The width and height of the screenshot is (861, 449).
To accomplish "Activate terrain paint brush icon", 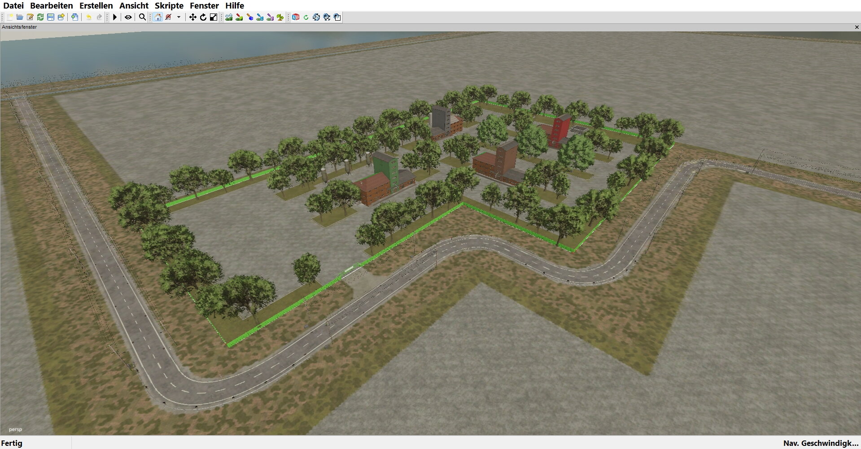I will tap(239, 17).
